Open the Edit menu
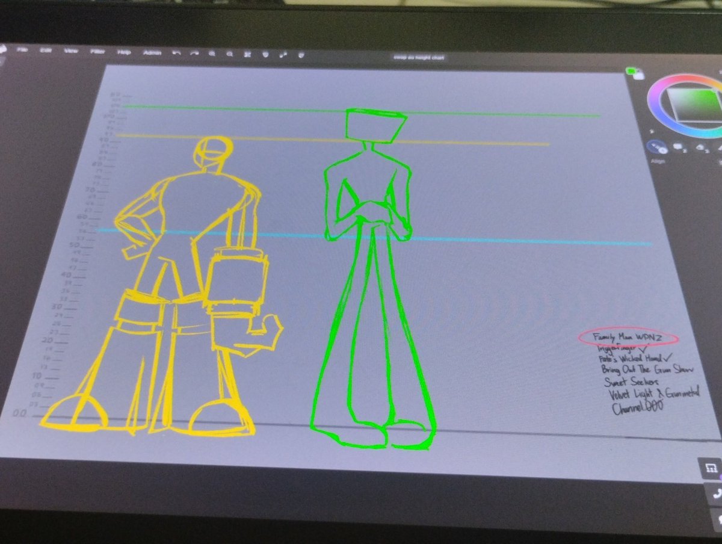 coord(45,50)
